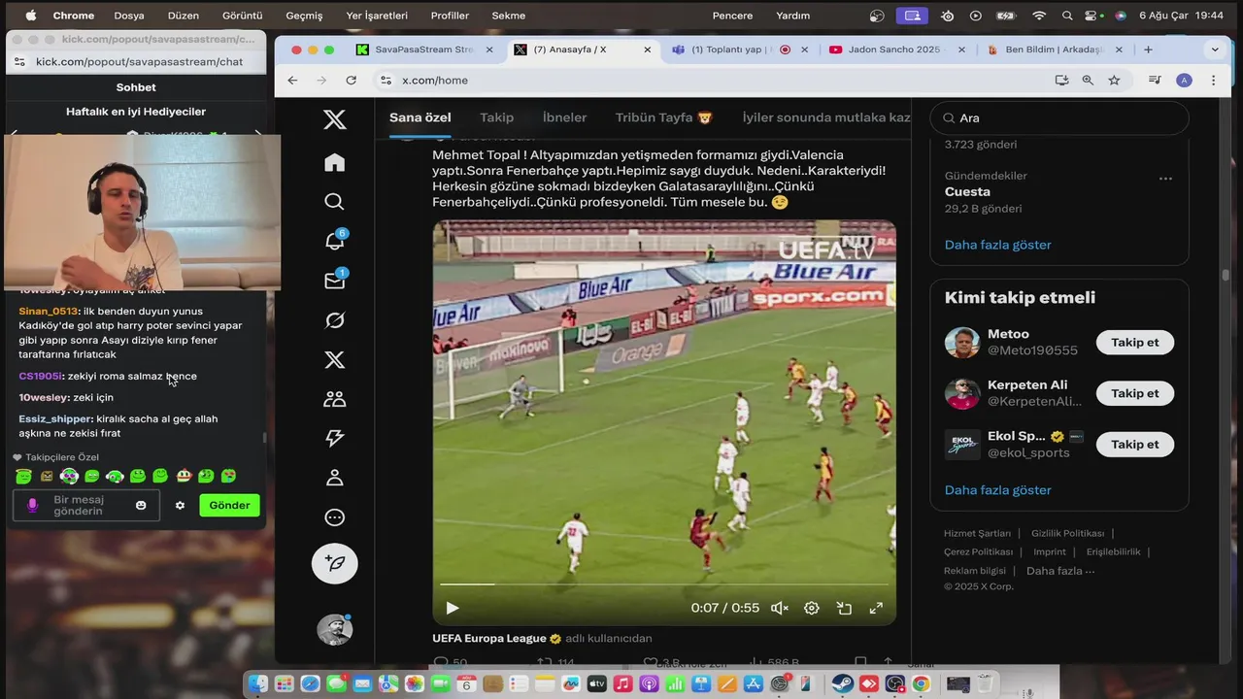The height and width of the screenshot is (699, 1243).
Task: Open X messages envelope icon
Action: tap(334, 281)
